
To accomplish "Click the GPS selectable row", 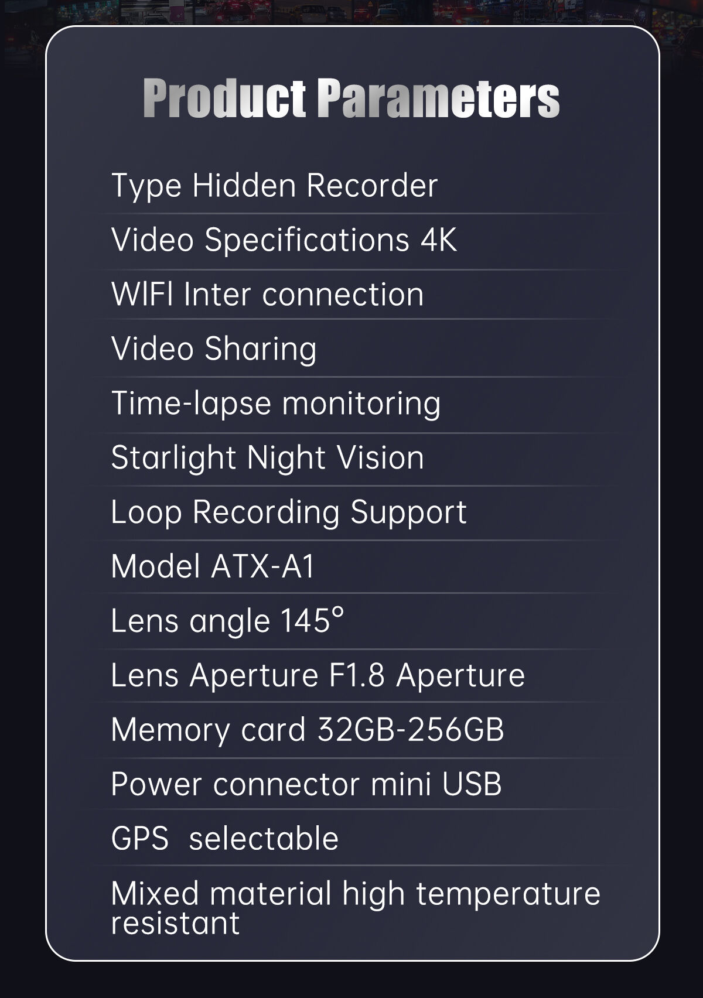I will pyautogui.click(x=224, y=838).
